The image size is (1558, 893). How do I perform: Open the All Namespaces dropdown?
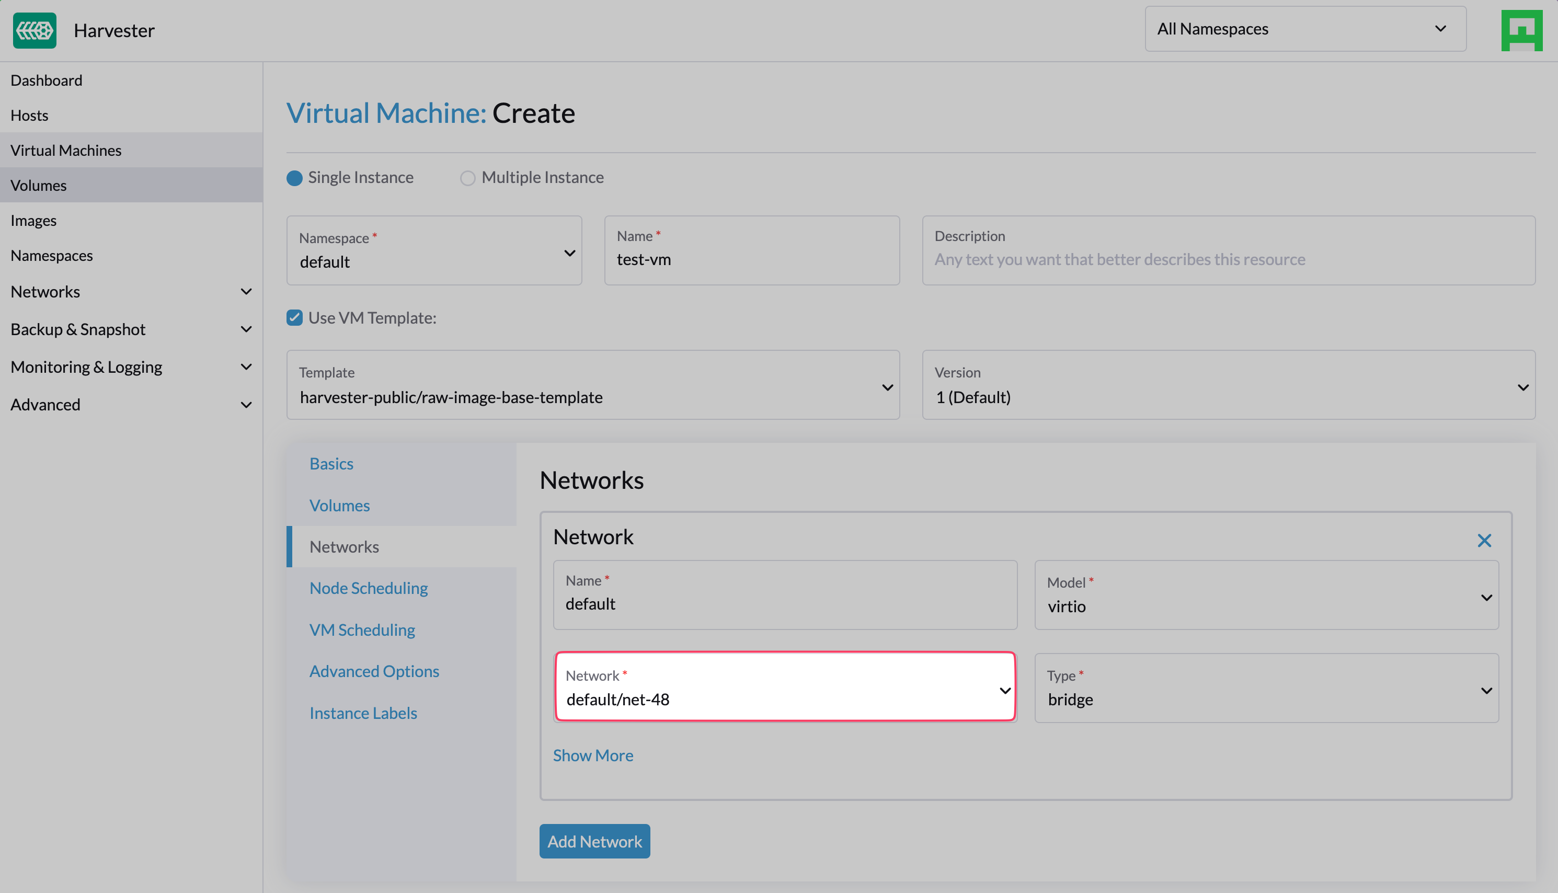[1304, 29]
